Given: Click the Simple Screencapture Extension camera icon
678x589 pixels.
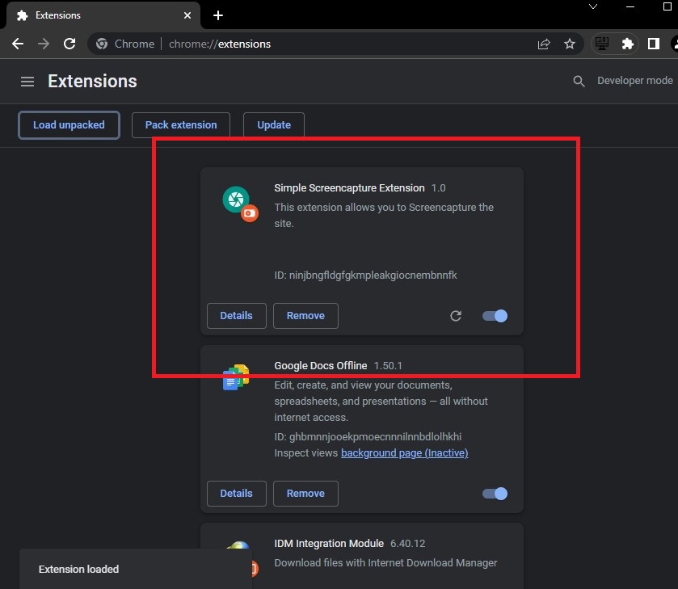Looking at the screenshot, I should click(x=241, y=204).
